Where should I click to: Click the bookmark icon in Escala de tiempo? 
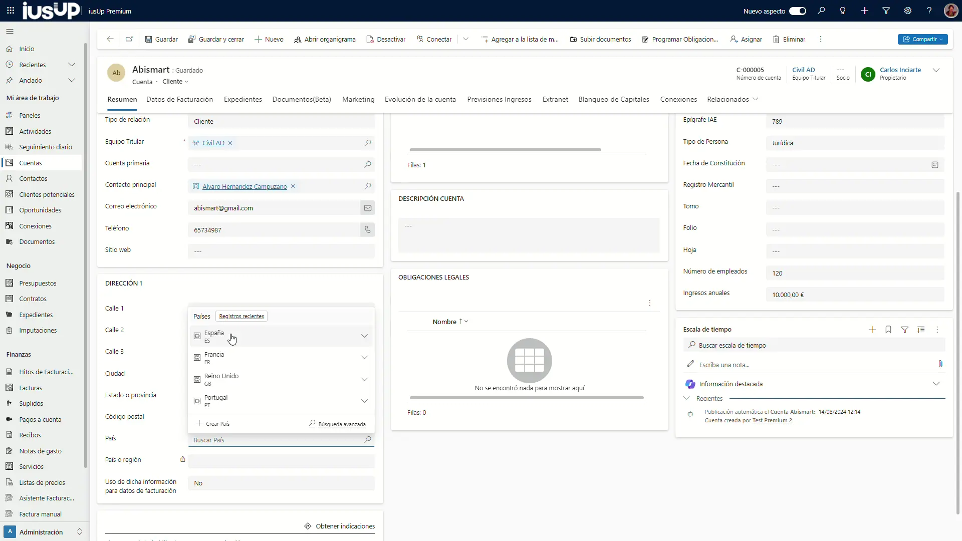click(888, 330)
